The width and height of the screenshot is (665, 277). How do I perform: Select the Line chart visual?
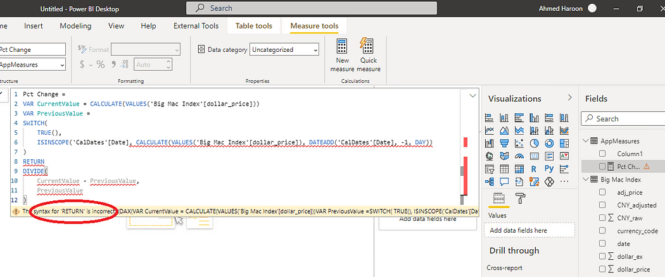point(489,130)
